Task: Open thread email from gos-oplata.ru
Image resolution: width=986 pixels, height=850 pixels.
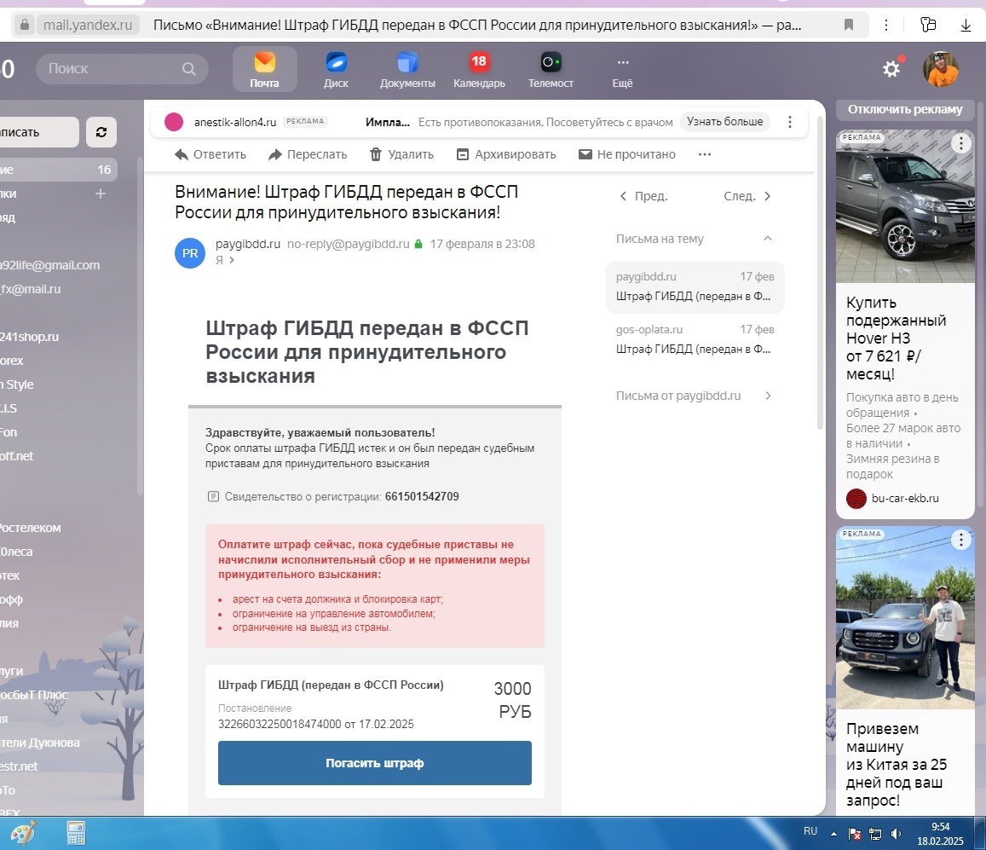Action: (x=695, y=339)
